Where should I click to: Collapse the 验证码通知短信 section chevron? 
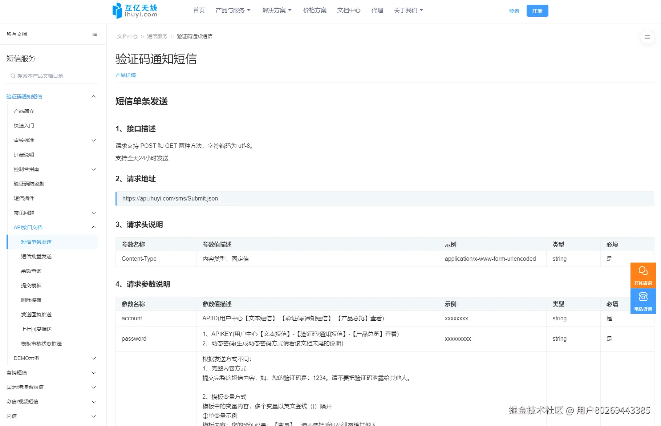(94, 97)
